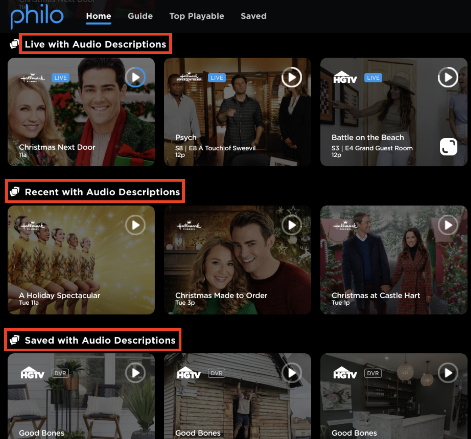Click 'Tue 11a' under A Holiday Spectacular
Image resolution: width=471 pixels, height=439 pixels.
pos(29,302)
